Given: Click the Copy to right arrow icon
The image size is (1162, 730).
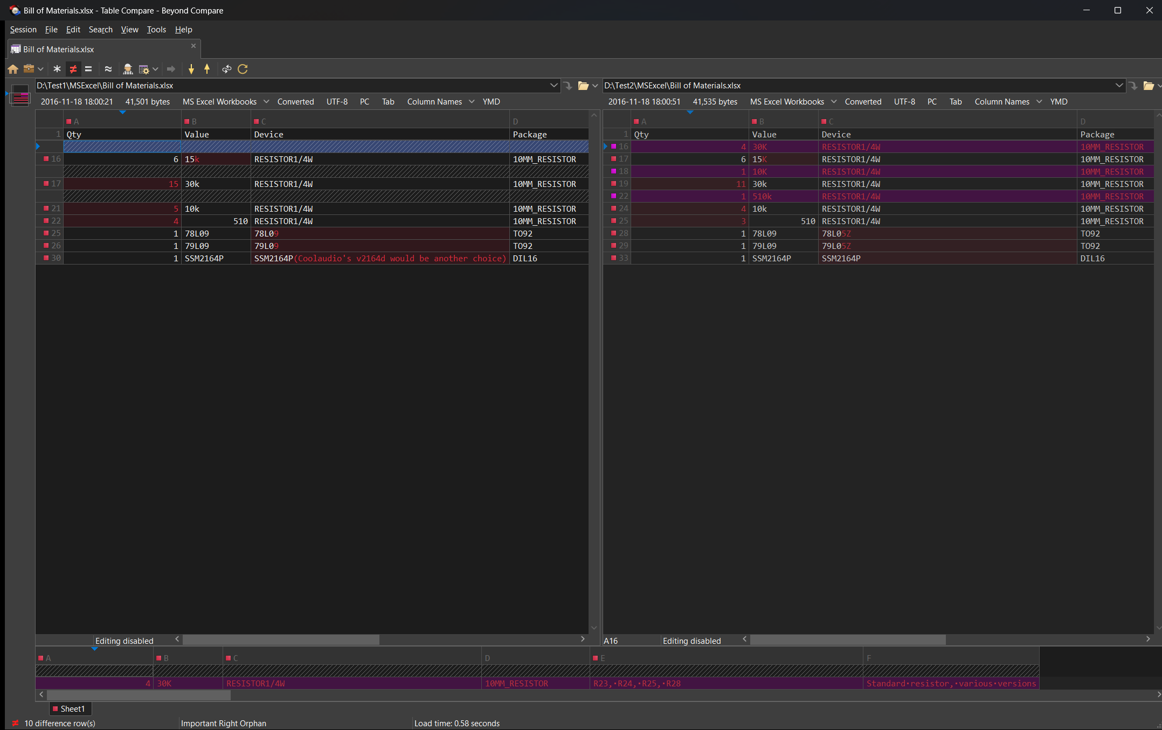Looking at the screenshot, I should [x=171, y=69].
